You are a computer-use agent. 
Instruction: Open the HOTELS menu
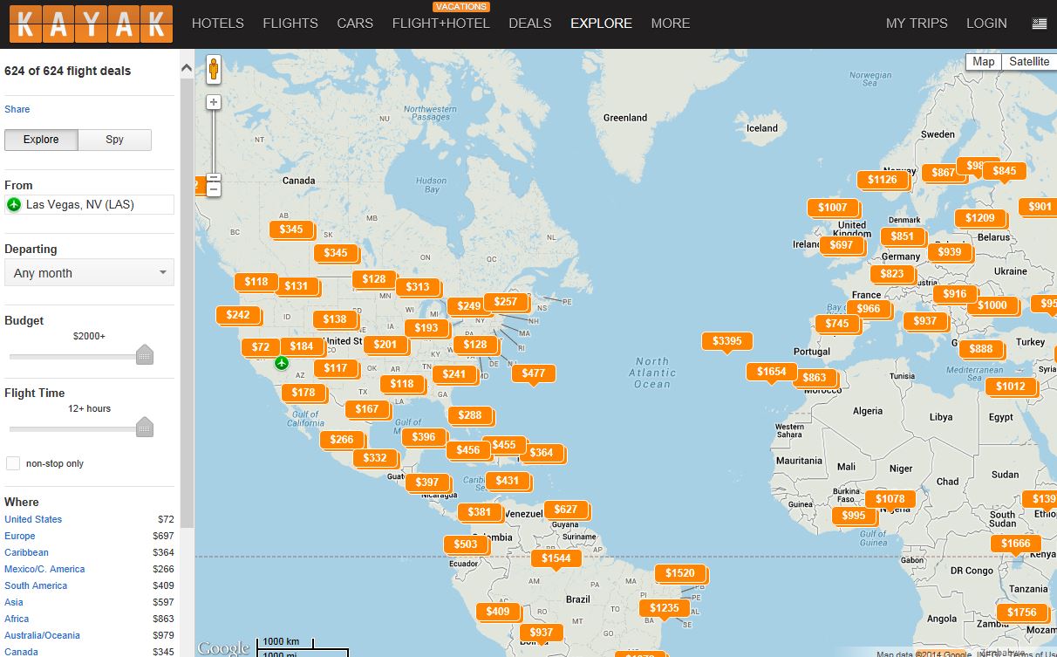click(x=218, y=24)
